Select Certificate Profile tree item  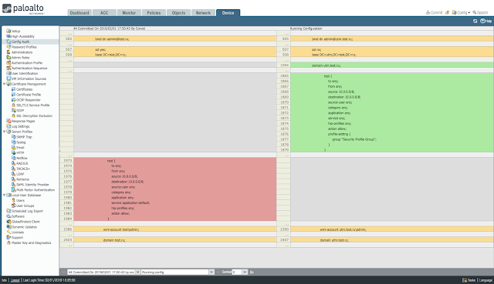point(29,95)
